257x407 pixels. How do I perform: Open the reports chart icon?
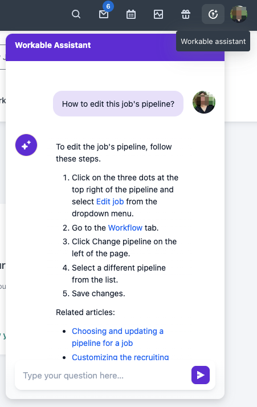tap(158, 14)
